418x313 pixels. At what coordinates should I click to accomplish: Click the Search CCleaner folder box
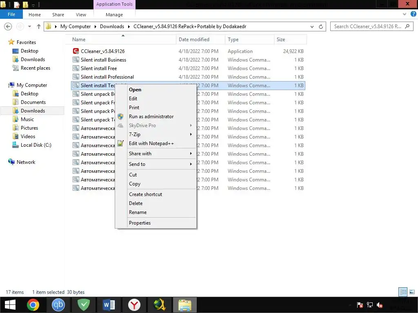pyautogui.click(x=371, y=26)
